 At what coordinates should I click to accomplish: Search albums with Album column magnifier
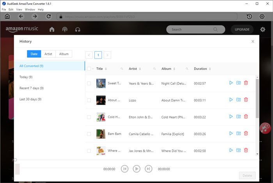[187, 69]
